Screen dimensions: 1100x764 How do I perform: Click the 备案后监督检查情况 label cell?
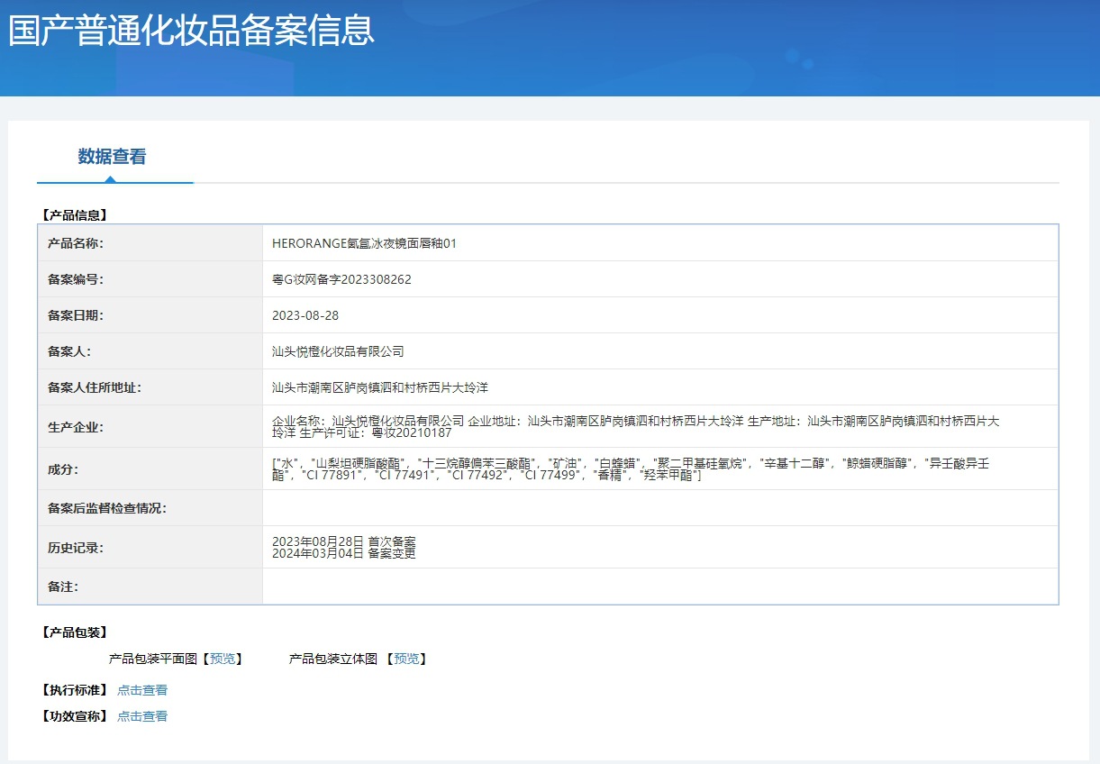150,508
